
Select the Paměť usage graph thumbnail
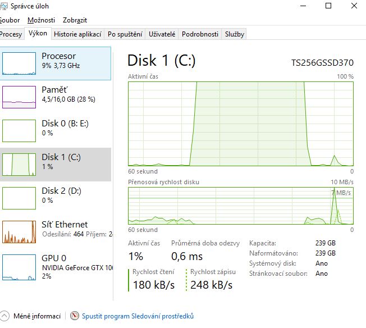20,97
